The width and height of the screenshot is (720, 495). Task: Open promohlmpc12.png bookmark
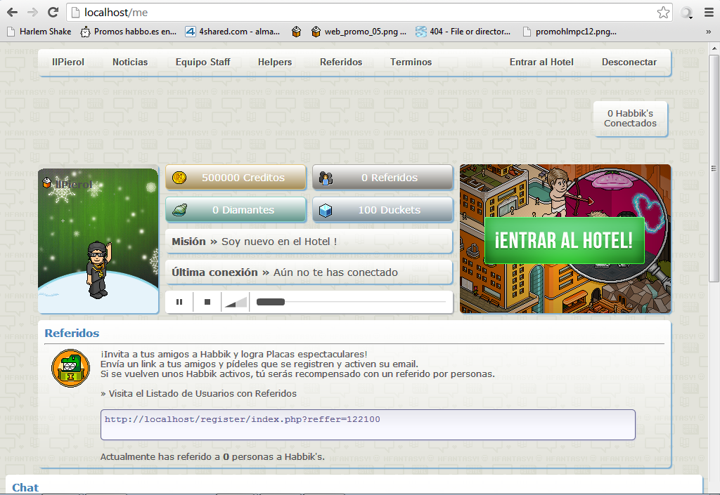click(570, 32)
